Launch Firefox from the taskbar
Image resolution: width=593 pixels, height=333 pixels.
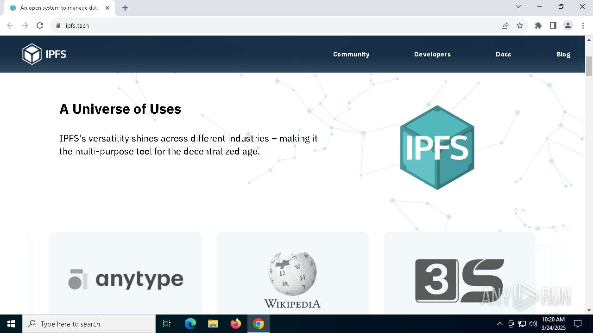pos(236,324)
